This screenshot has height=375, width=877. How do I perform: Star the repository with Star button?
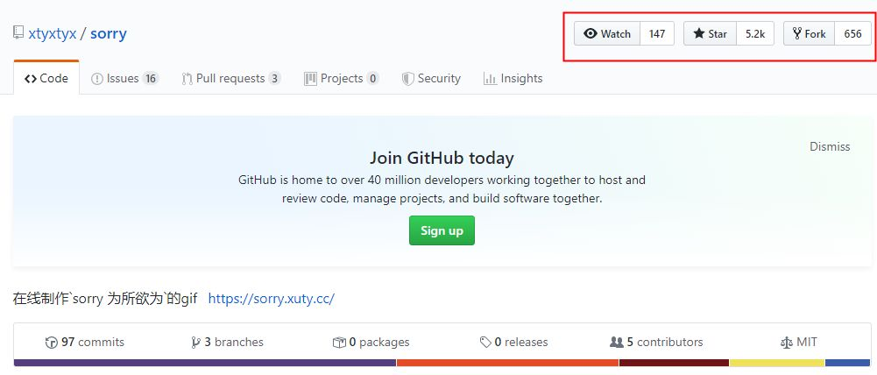[x=711, y=33]
